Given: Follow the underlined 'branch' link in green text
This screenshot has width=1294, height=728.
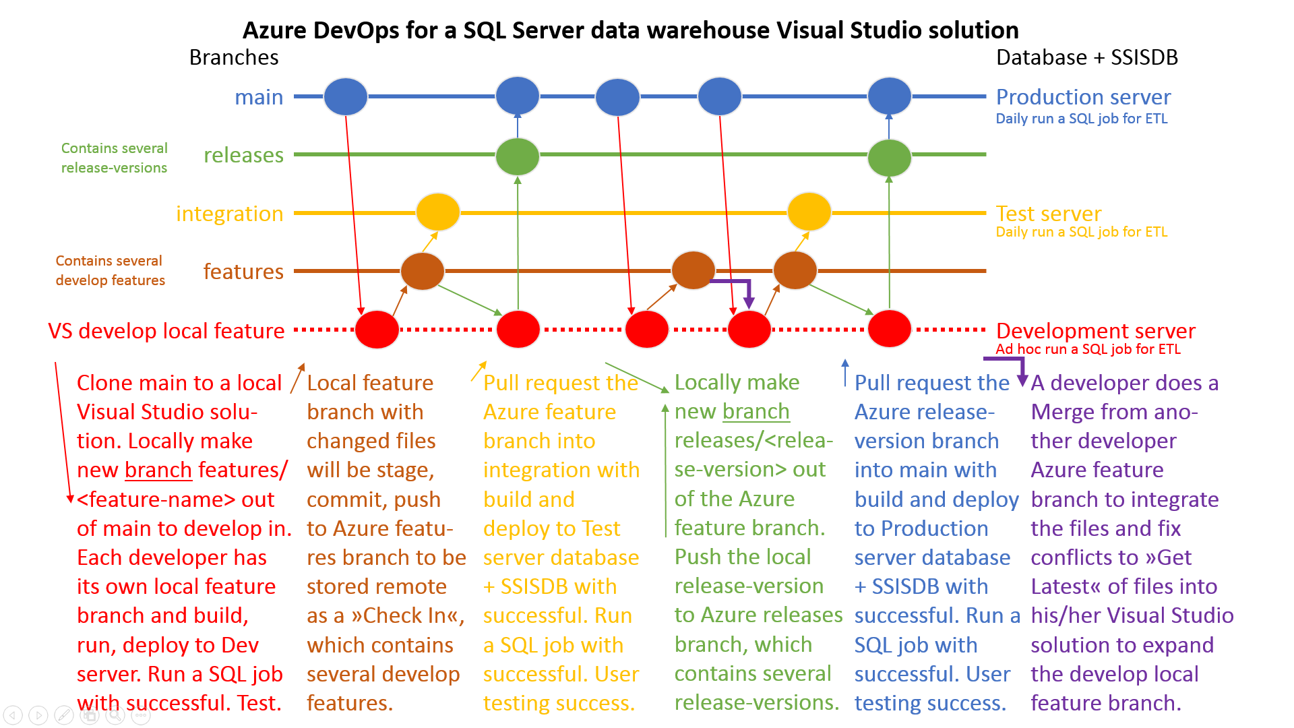Looking at the screenshot, I should (756, 411).
